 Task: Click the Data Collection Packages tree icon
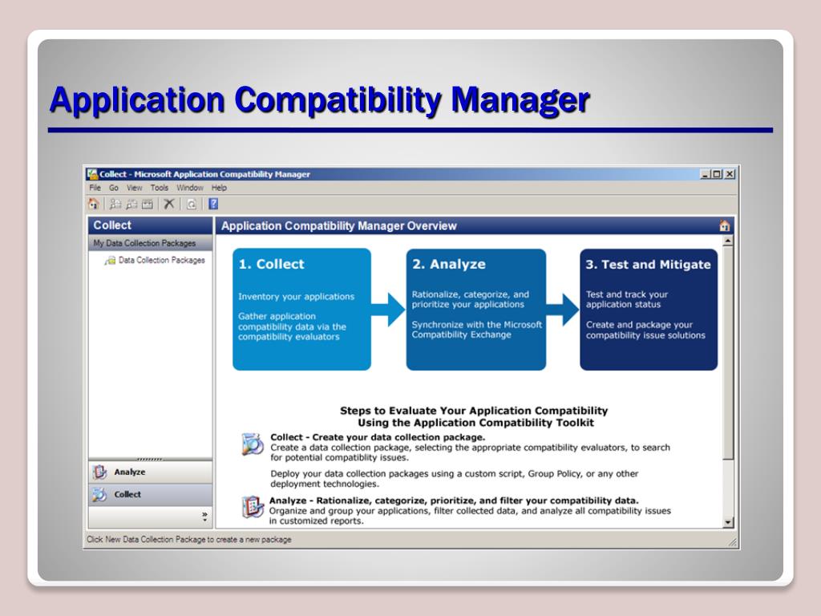(x=110, y=261)
